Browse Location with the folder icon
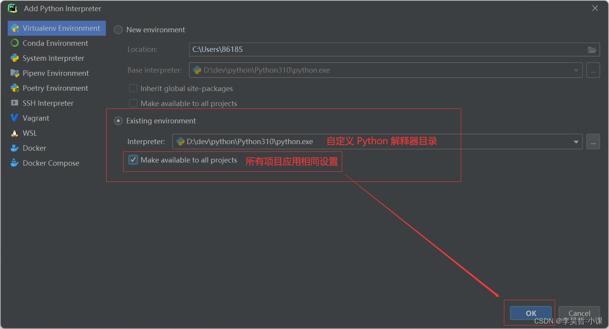 point(592,50)
